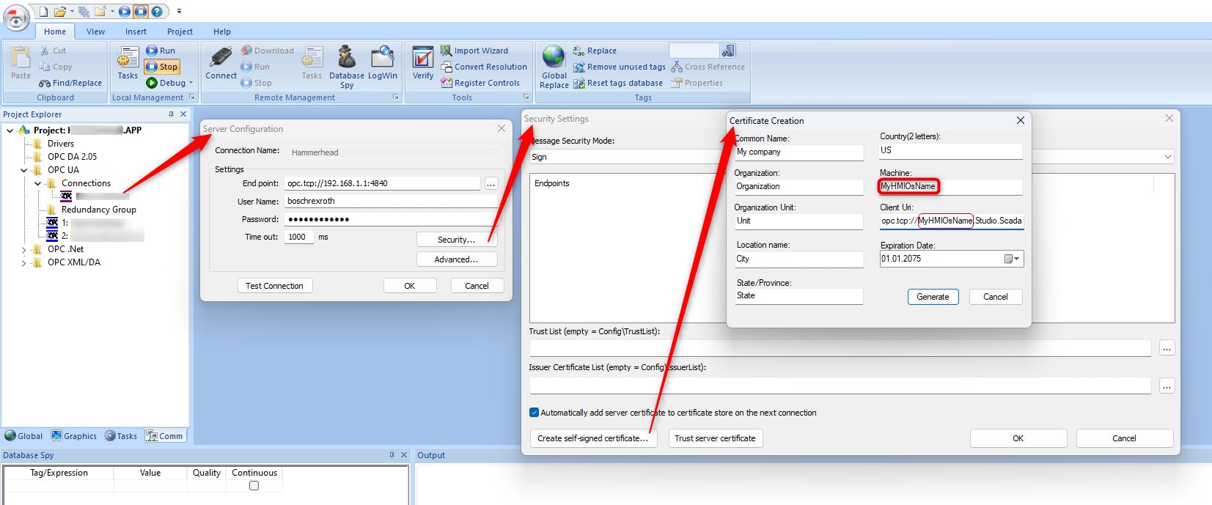Check the Continuous checkbox in Database Spy

tap(254, 485)
